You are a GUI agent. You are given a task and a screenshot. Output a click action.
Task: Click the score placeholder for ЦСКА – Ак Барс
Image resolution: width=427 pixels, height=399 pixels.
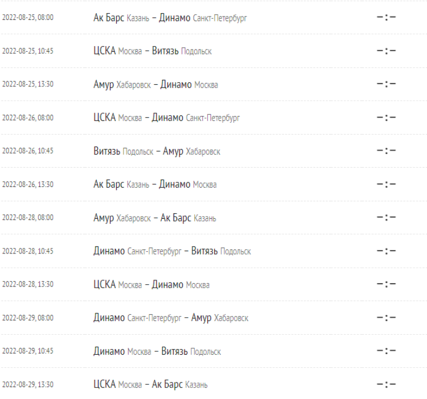click(x=386, y=385)
